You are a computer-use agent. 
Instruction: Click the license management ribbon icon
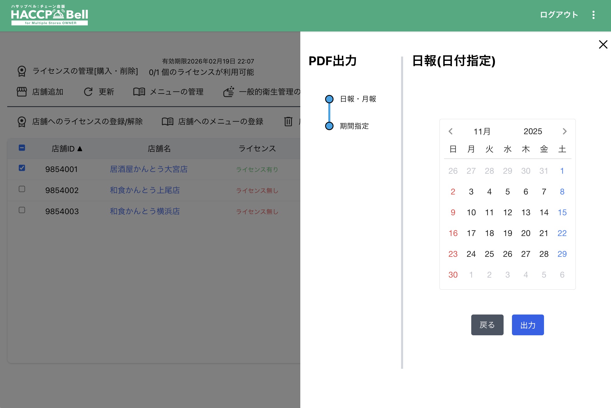point(22,71)
